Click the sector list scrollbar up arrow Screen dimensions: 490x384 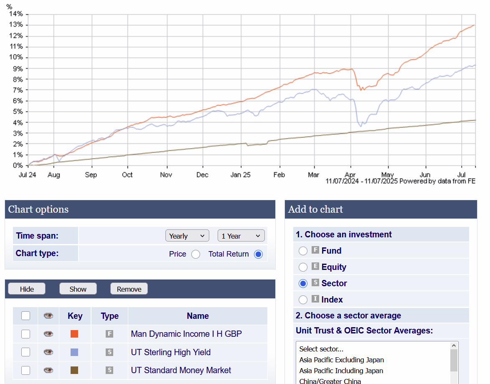(x=454, y=346)
